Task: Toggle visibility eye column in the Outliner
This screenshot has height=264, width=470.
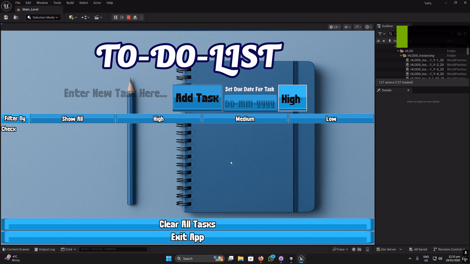Action: pyautogui.click(x=379, y=41)
